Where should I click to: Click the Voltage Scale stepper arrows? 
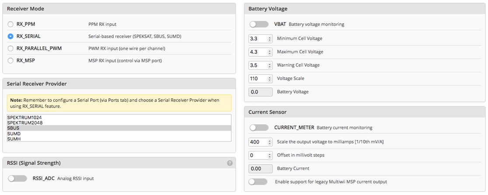tap(269, 79)
